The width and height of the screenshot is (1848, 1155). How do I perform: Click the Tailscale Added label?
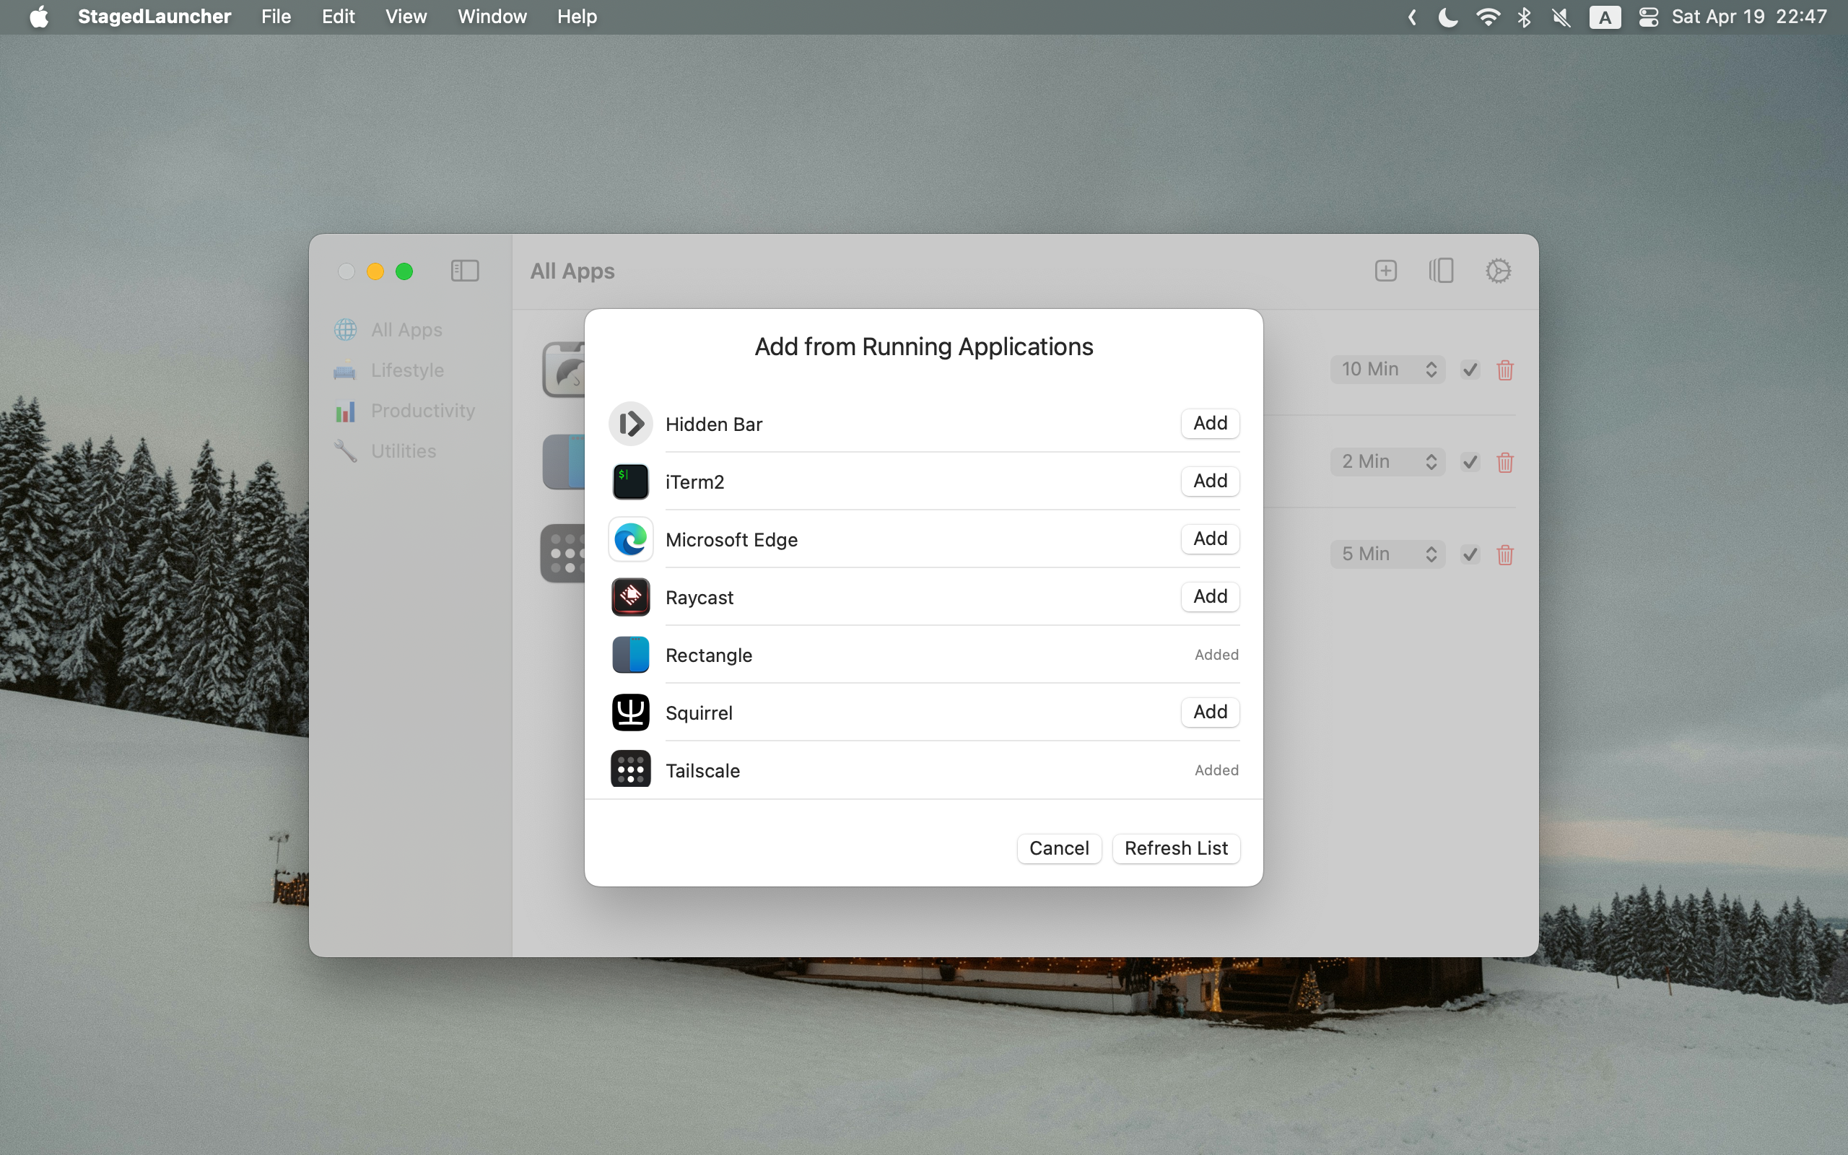(x=1216, y=770)
